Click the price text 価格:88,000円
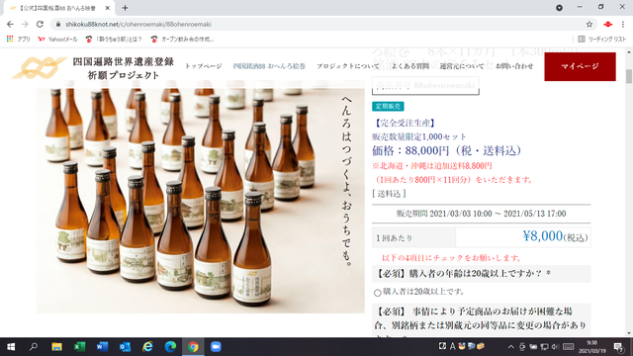The height and width of the screenshot is (356, 633). (448, 150)
